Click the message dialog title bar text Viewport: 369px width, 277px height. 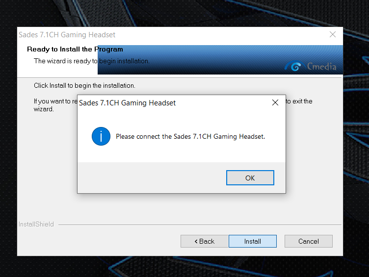127,103
